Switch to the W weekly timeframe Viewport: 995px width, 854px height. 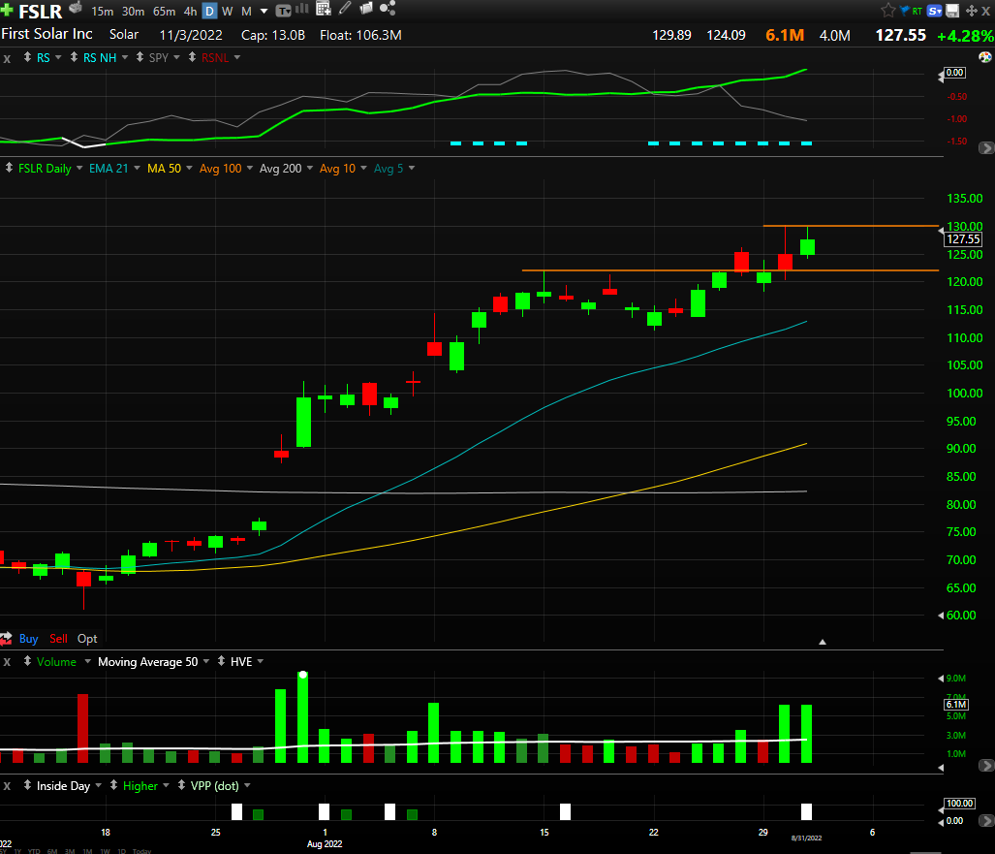[227, 12]
